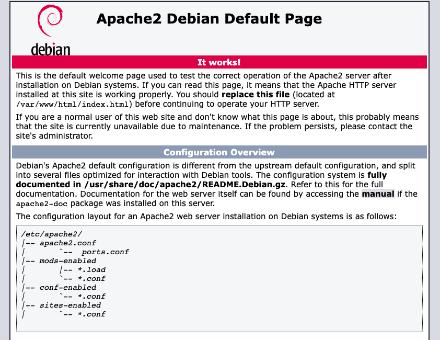Click '/etc/apache2/' in the config tree
The height and width of the screenshot is (340, 440).
pyautogui.click(x=52, y=234)
